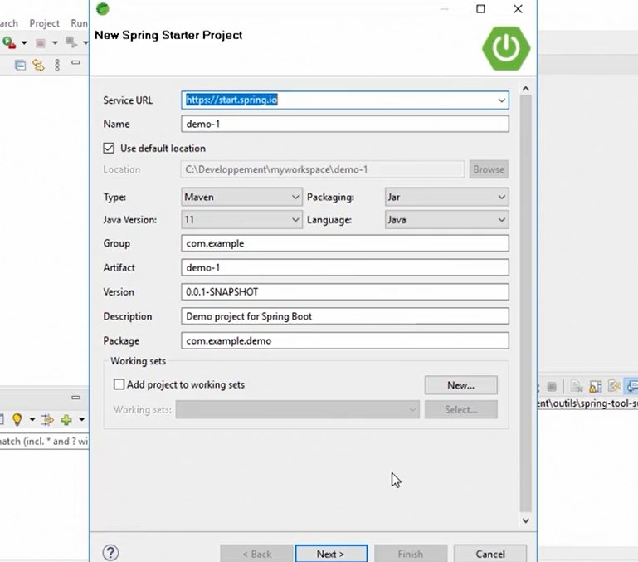Click the dialog vertical scrollbar thumb

(526, 303)
